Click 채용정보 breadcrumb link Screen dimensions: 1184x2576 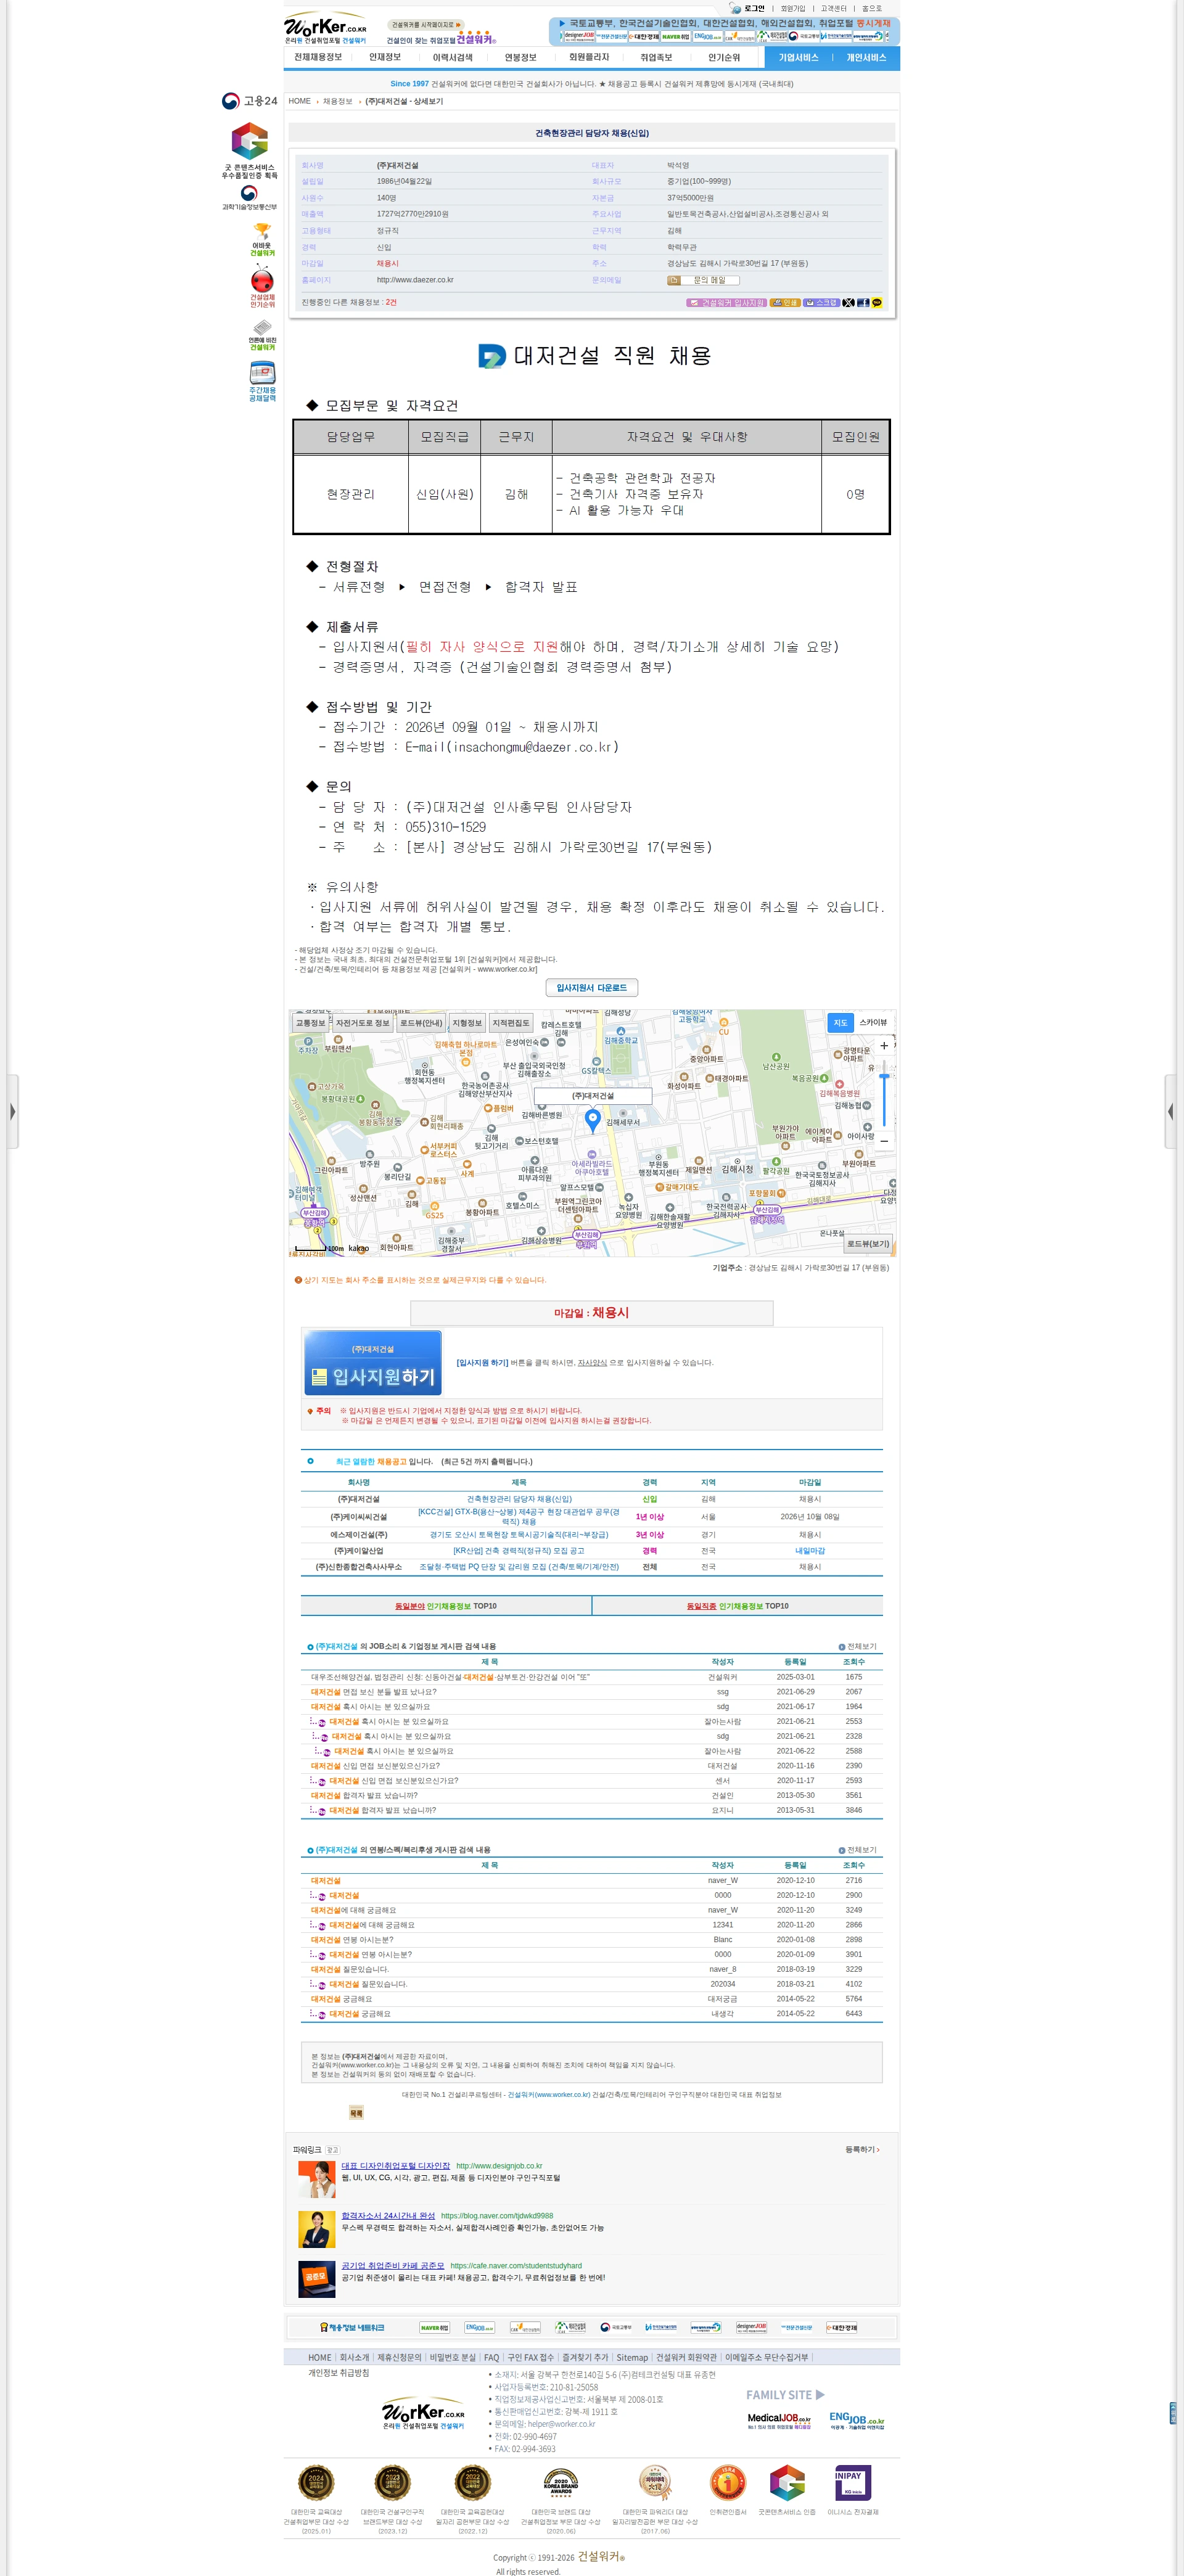coord(337,101)
